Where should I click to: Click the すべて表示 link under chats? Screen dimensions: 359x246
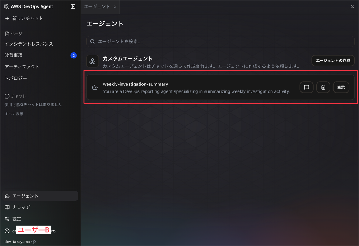click(x=14, y=114)
